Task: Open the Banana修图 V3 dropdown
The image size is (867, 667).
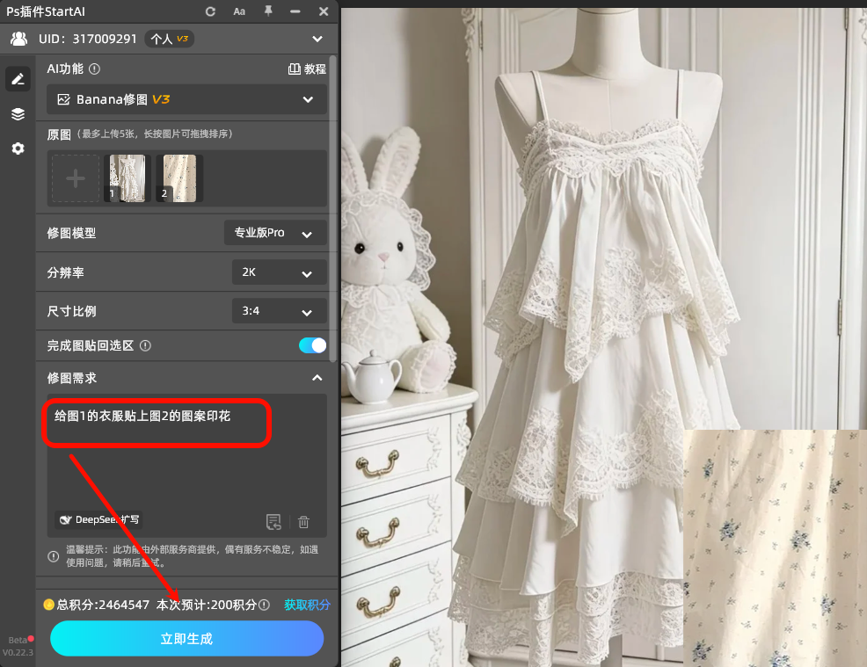Action: click(x=308, y=99)
